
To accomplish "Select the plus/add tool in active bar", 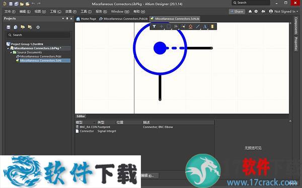I will [x=161, y=26].
